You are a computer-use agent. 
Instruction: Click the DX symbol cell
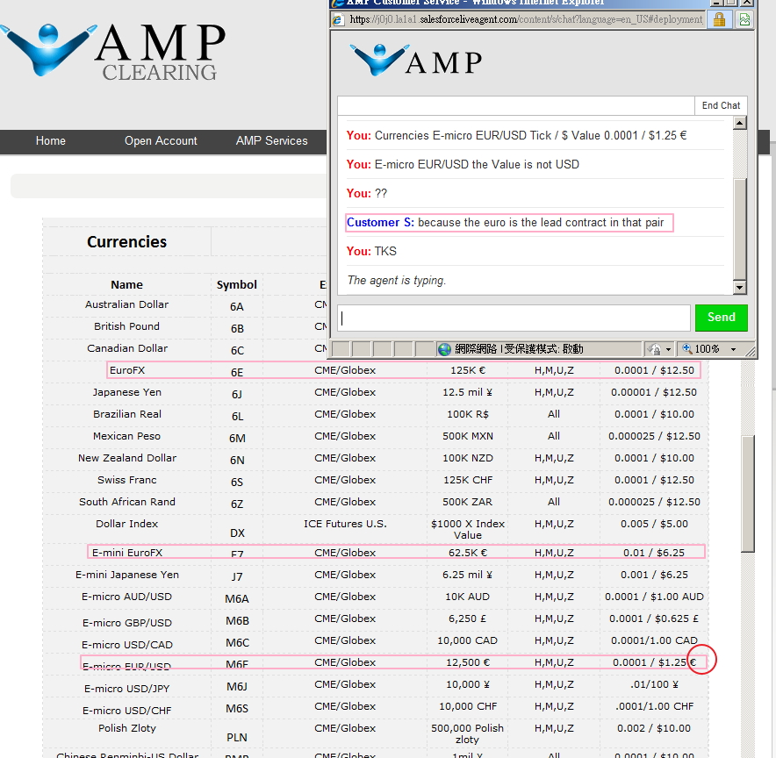pos(237,533)
